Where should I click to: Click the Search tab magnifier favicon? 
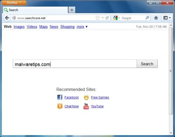(6, 10)
